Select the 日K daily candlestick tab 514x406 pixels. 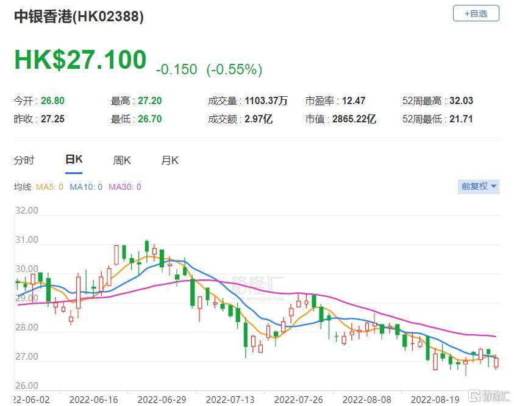(74, 159)
